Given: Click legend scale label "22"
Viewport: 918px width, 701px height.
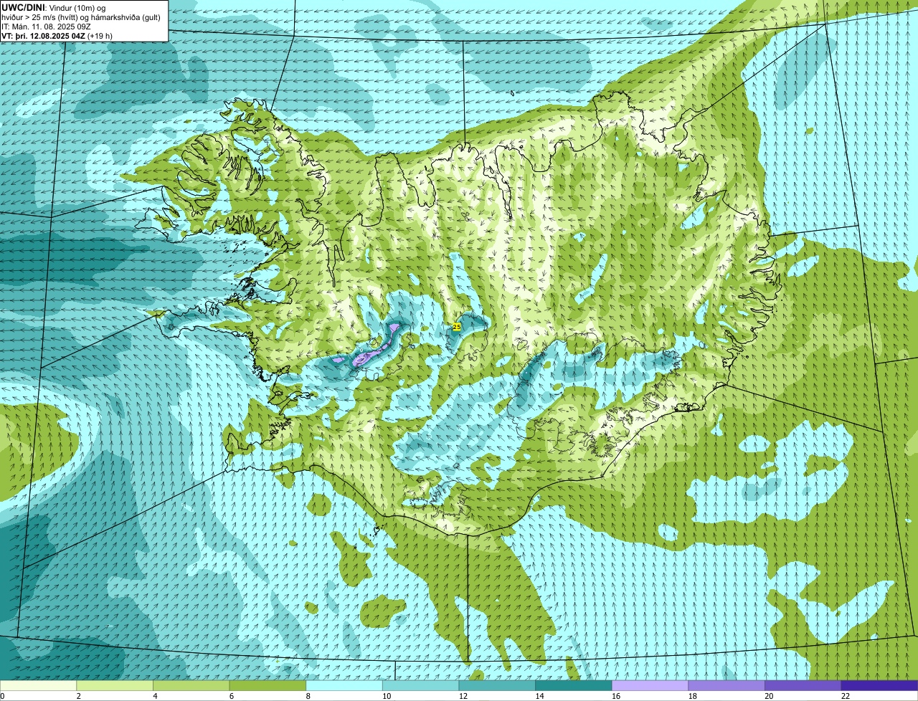Looking at the screenshot, I should point(845,696).
